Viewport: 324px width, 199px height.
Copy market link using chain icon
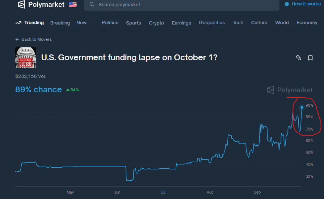click(x=299, y=58)
